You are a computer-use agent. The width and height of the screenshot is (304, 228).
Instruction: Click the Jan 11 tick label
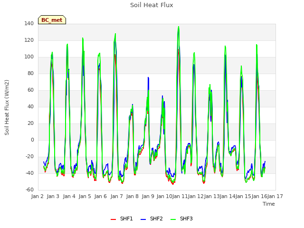(x=180, y=196)
